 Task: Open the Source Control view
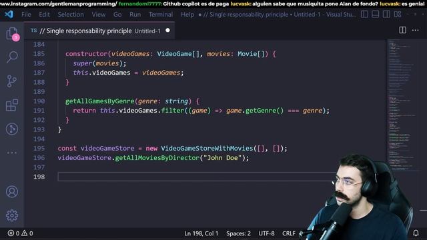pyautogui.click(x=12, y=81)
